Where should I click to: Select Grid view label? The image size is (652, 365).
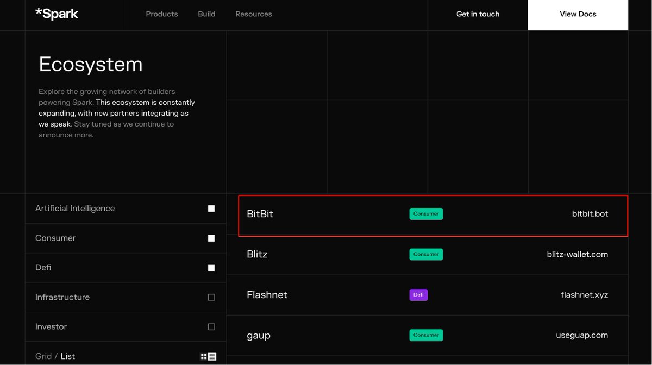coord(43,356)
